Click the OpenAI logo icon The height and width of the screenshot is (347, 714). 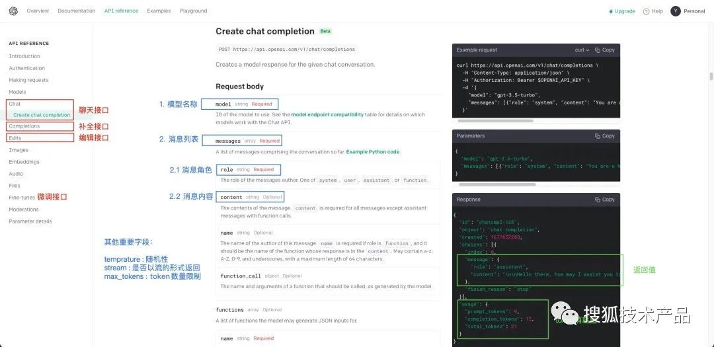(13, 11)
